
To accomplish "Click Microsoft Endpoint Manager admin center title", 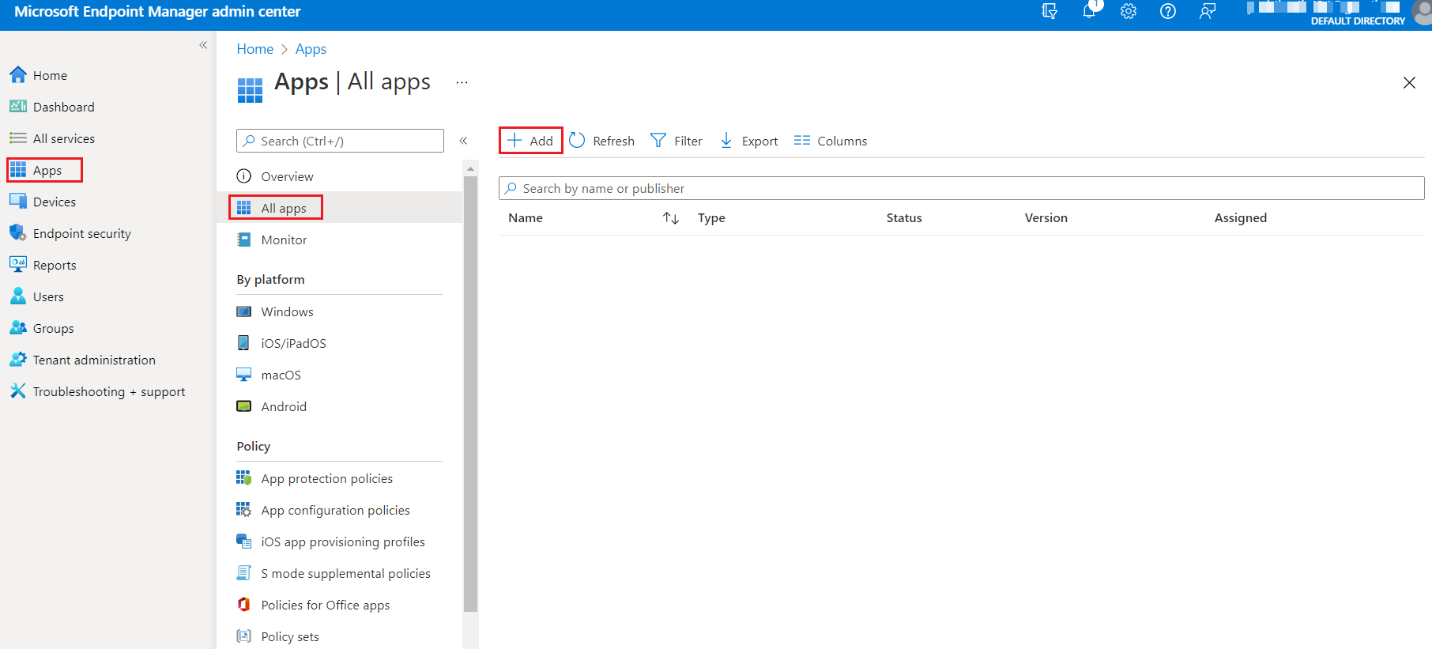I will click(157, 12).
